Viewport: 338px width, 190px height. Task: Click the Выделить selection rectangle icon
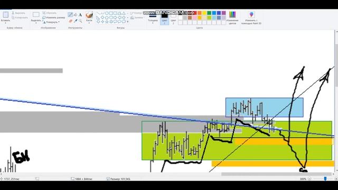pyautogui.click(x=36, y=15)
